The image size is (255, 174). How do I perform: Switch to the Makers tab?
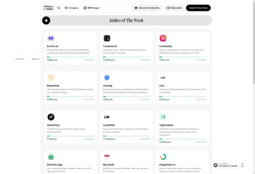35,59
